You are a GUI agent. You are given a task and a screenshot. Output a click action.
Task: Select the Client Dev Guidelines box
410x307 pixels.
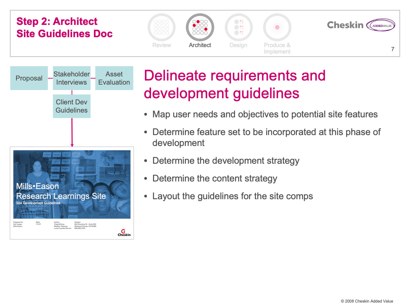click(x=72, y=106)
